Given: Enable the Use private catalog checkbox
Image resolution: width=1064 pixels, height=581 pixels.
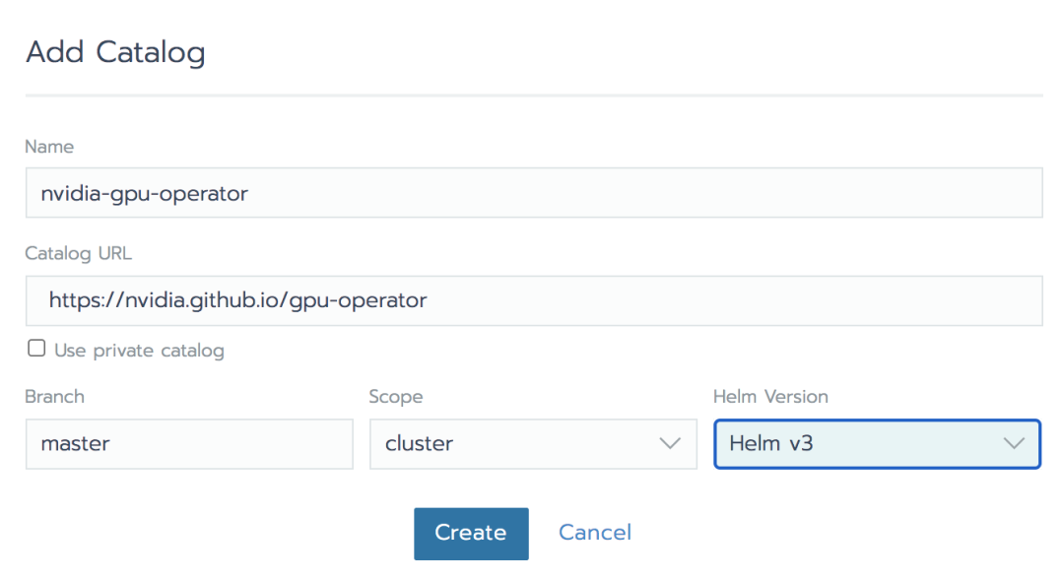Looking at the screenshot, I should point(36,349).
